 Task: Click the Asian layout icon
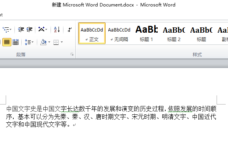click(41, 30)
